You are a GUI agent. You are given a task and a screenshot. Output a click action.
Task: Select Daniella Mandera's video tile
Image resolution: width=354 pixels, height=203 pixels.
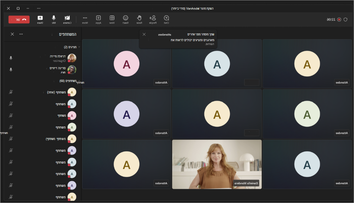pos(217,164)
